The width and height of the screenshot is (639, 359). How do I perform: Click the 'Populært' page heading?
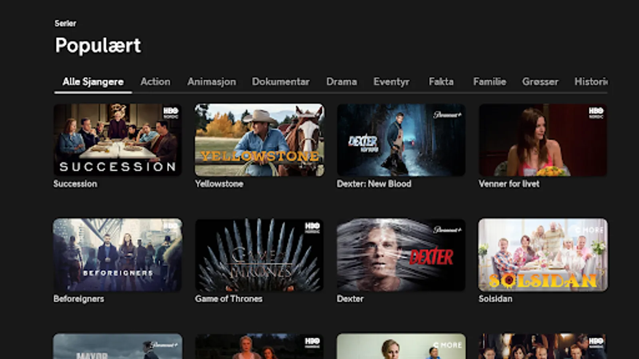click(x=98, y=45)
